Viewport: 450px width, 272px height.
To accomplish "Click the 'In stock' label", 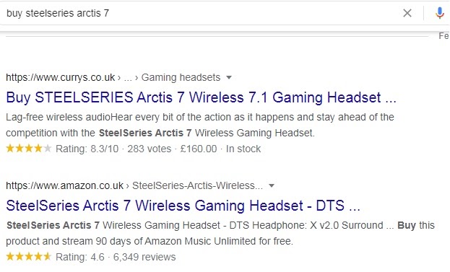I will (243, 149).
